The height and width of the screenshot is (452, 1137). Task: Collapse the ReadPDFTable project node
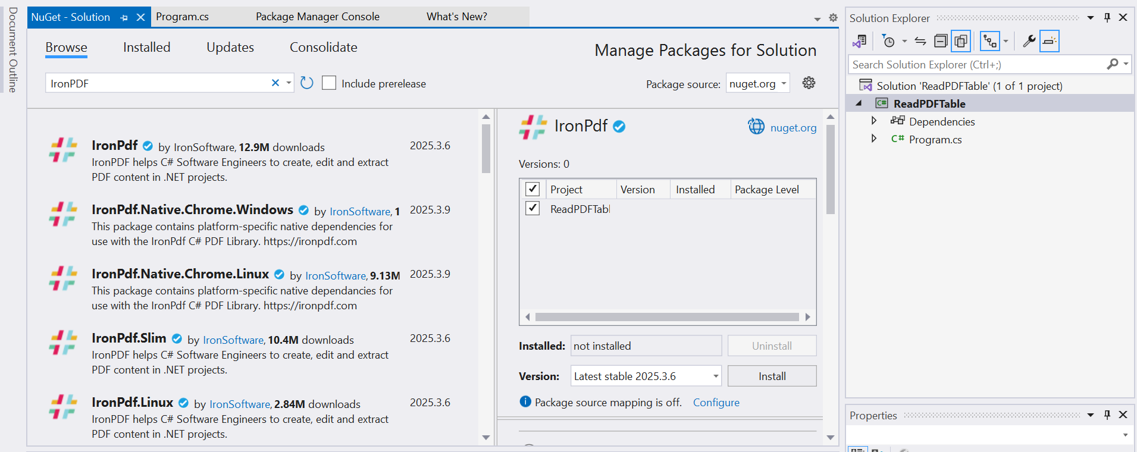859,103
